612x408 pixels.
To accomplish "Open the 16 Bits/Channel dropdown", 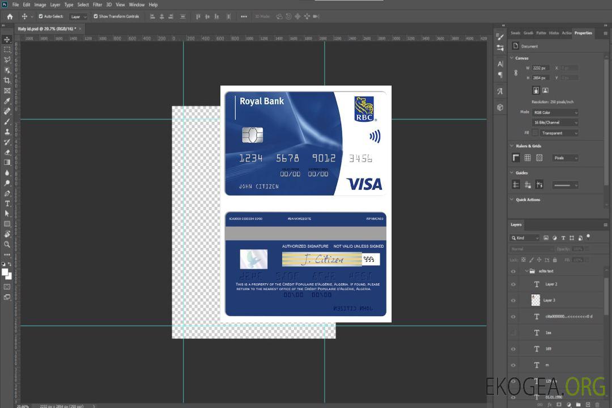I will tap(555, 122).
